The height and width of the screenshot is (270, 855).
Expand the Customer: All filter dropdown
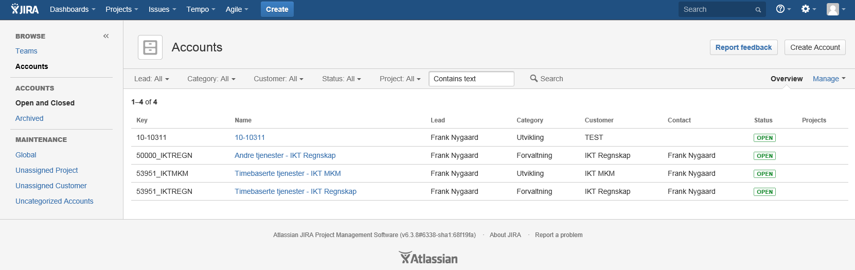(x=278, y=79)
